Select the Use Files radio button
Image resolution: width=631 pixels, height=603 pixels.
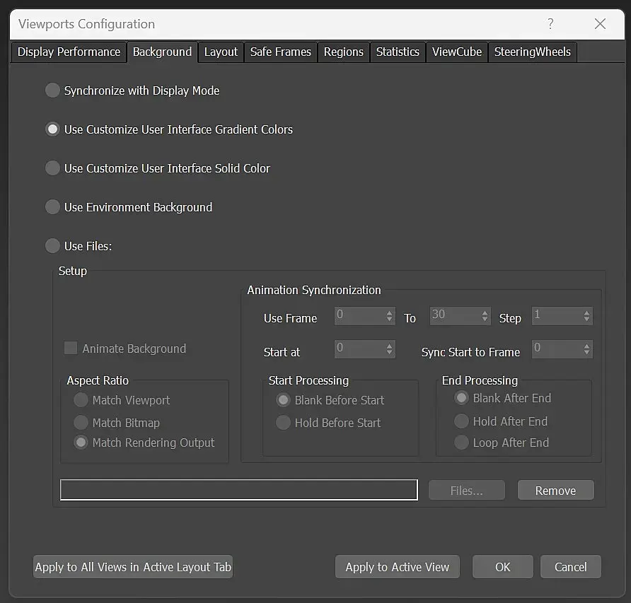pyautogui.click(x=53, y=246)
